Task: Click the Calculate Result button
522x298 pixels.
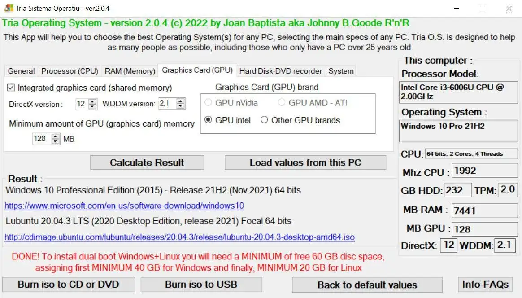Action: [147, 162]
